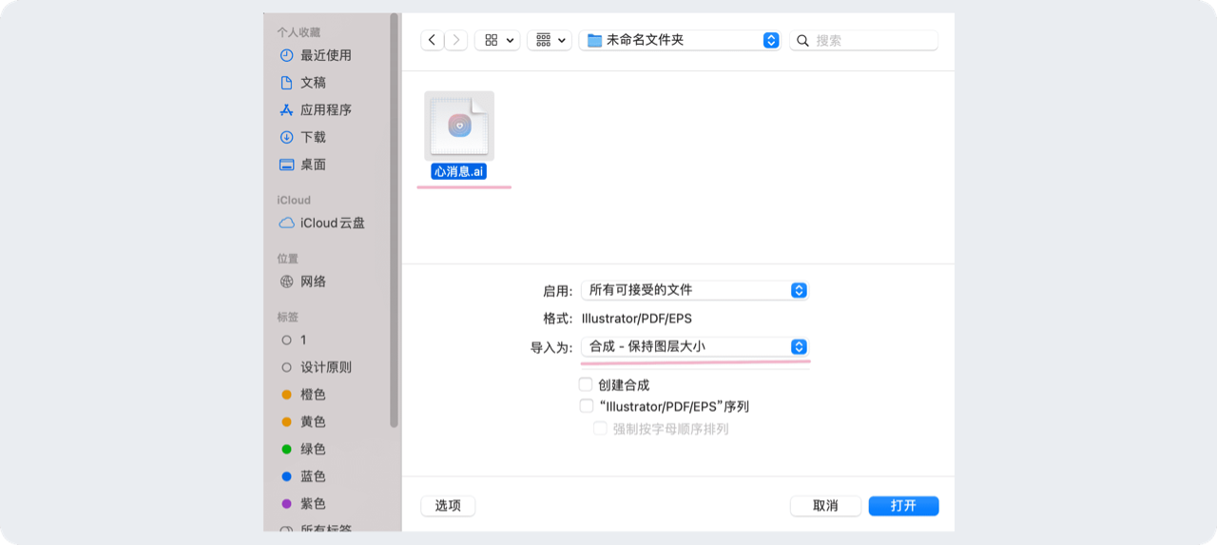Click the document icon beside 文稿

click(286, 83)
